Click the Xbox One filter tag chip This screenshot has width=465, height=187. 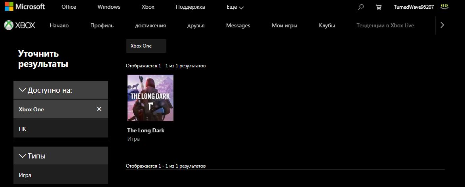click(146, 46)
